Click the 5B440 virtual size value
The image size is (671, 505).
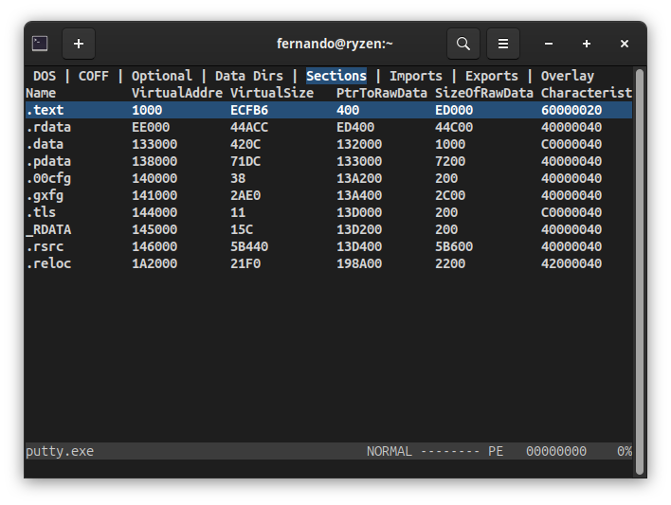(249, 246)
